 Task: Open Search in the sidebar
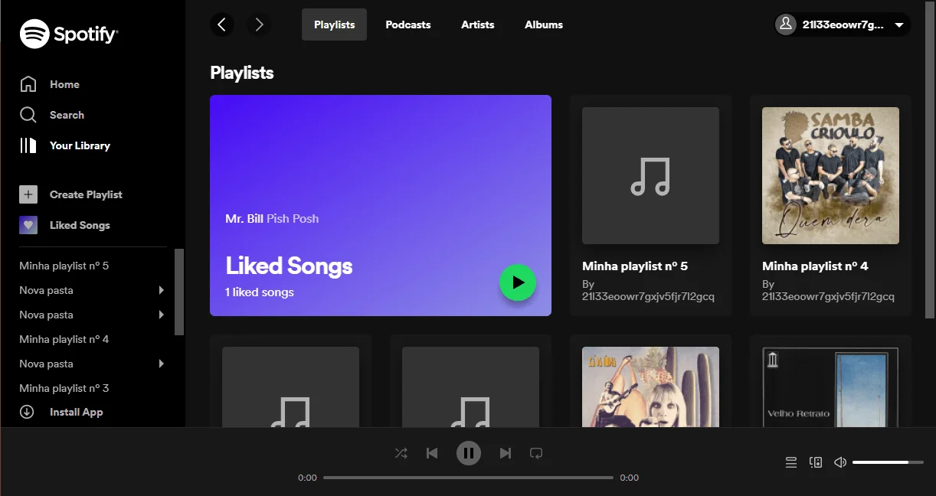(52, 115)
